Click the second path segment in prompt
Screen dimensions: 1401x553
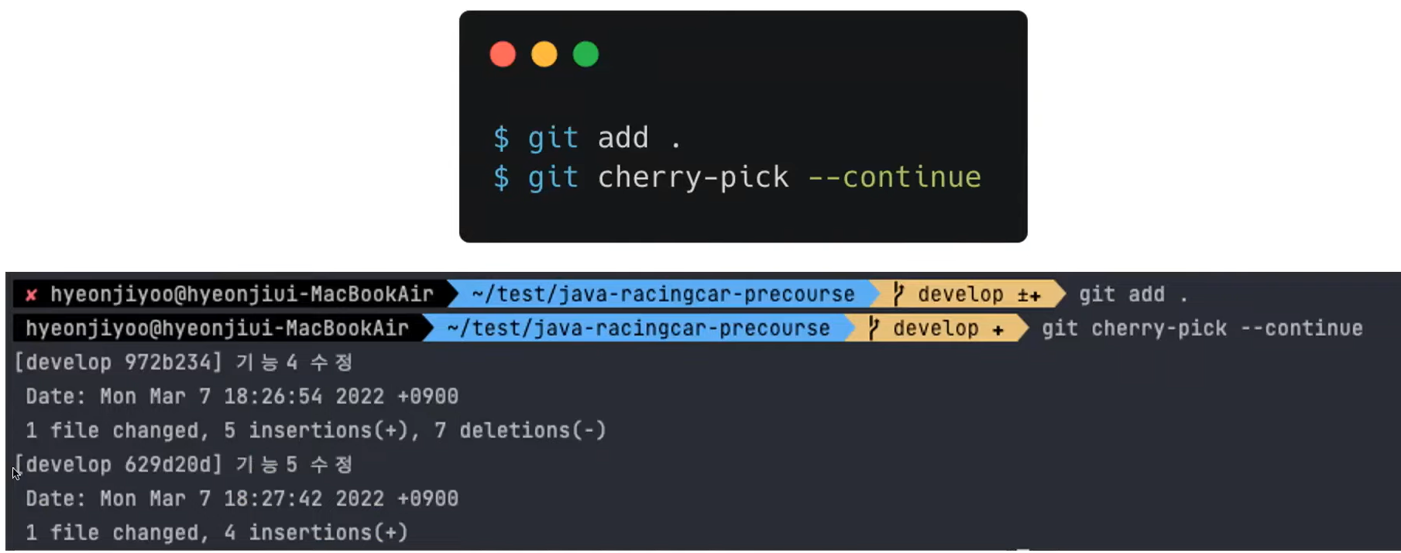tap(638, 328)
